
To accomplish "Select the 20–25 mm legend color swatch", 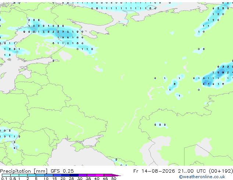I will pos(66,175).
